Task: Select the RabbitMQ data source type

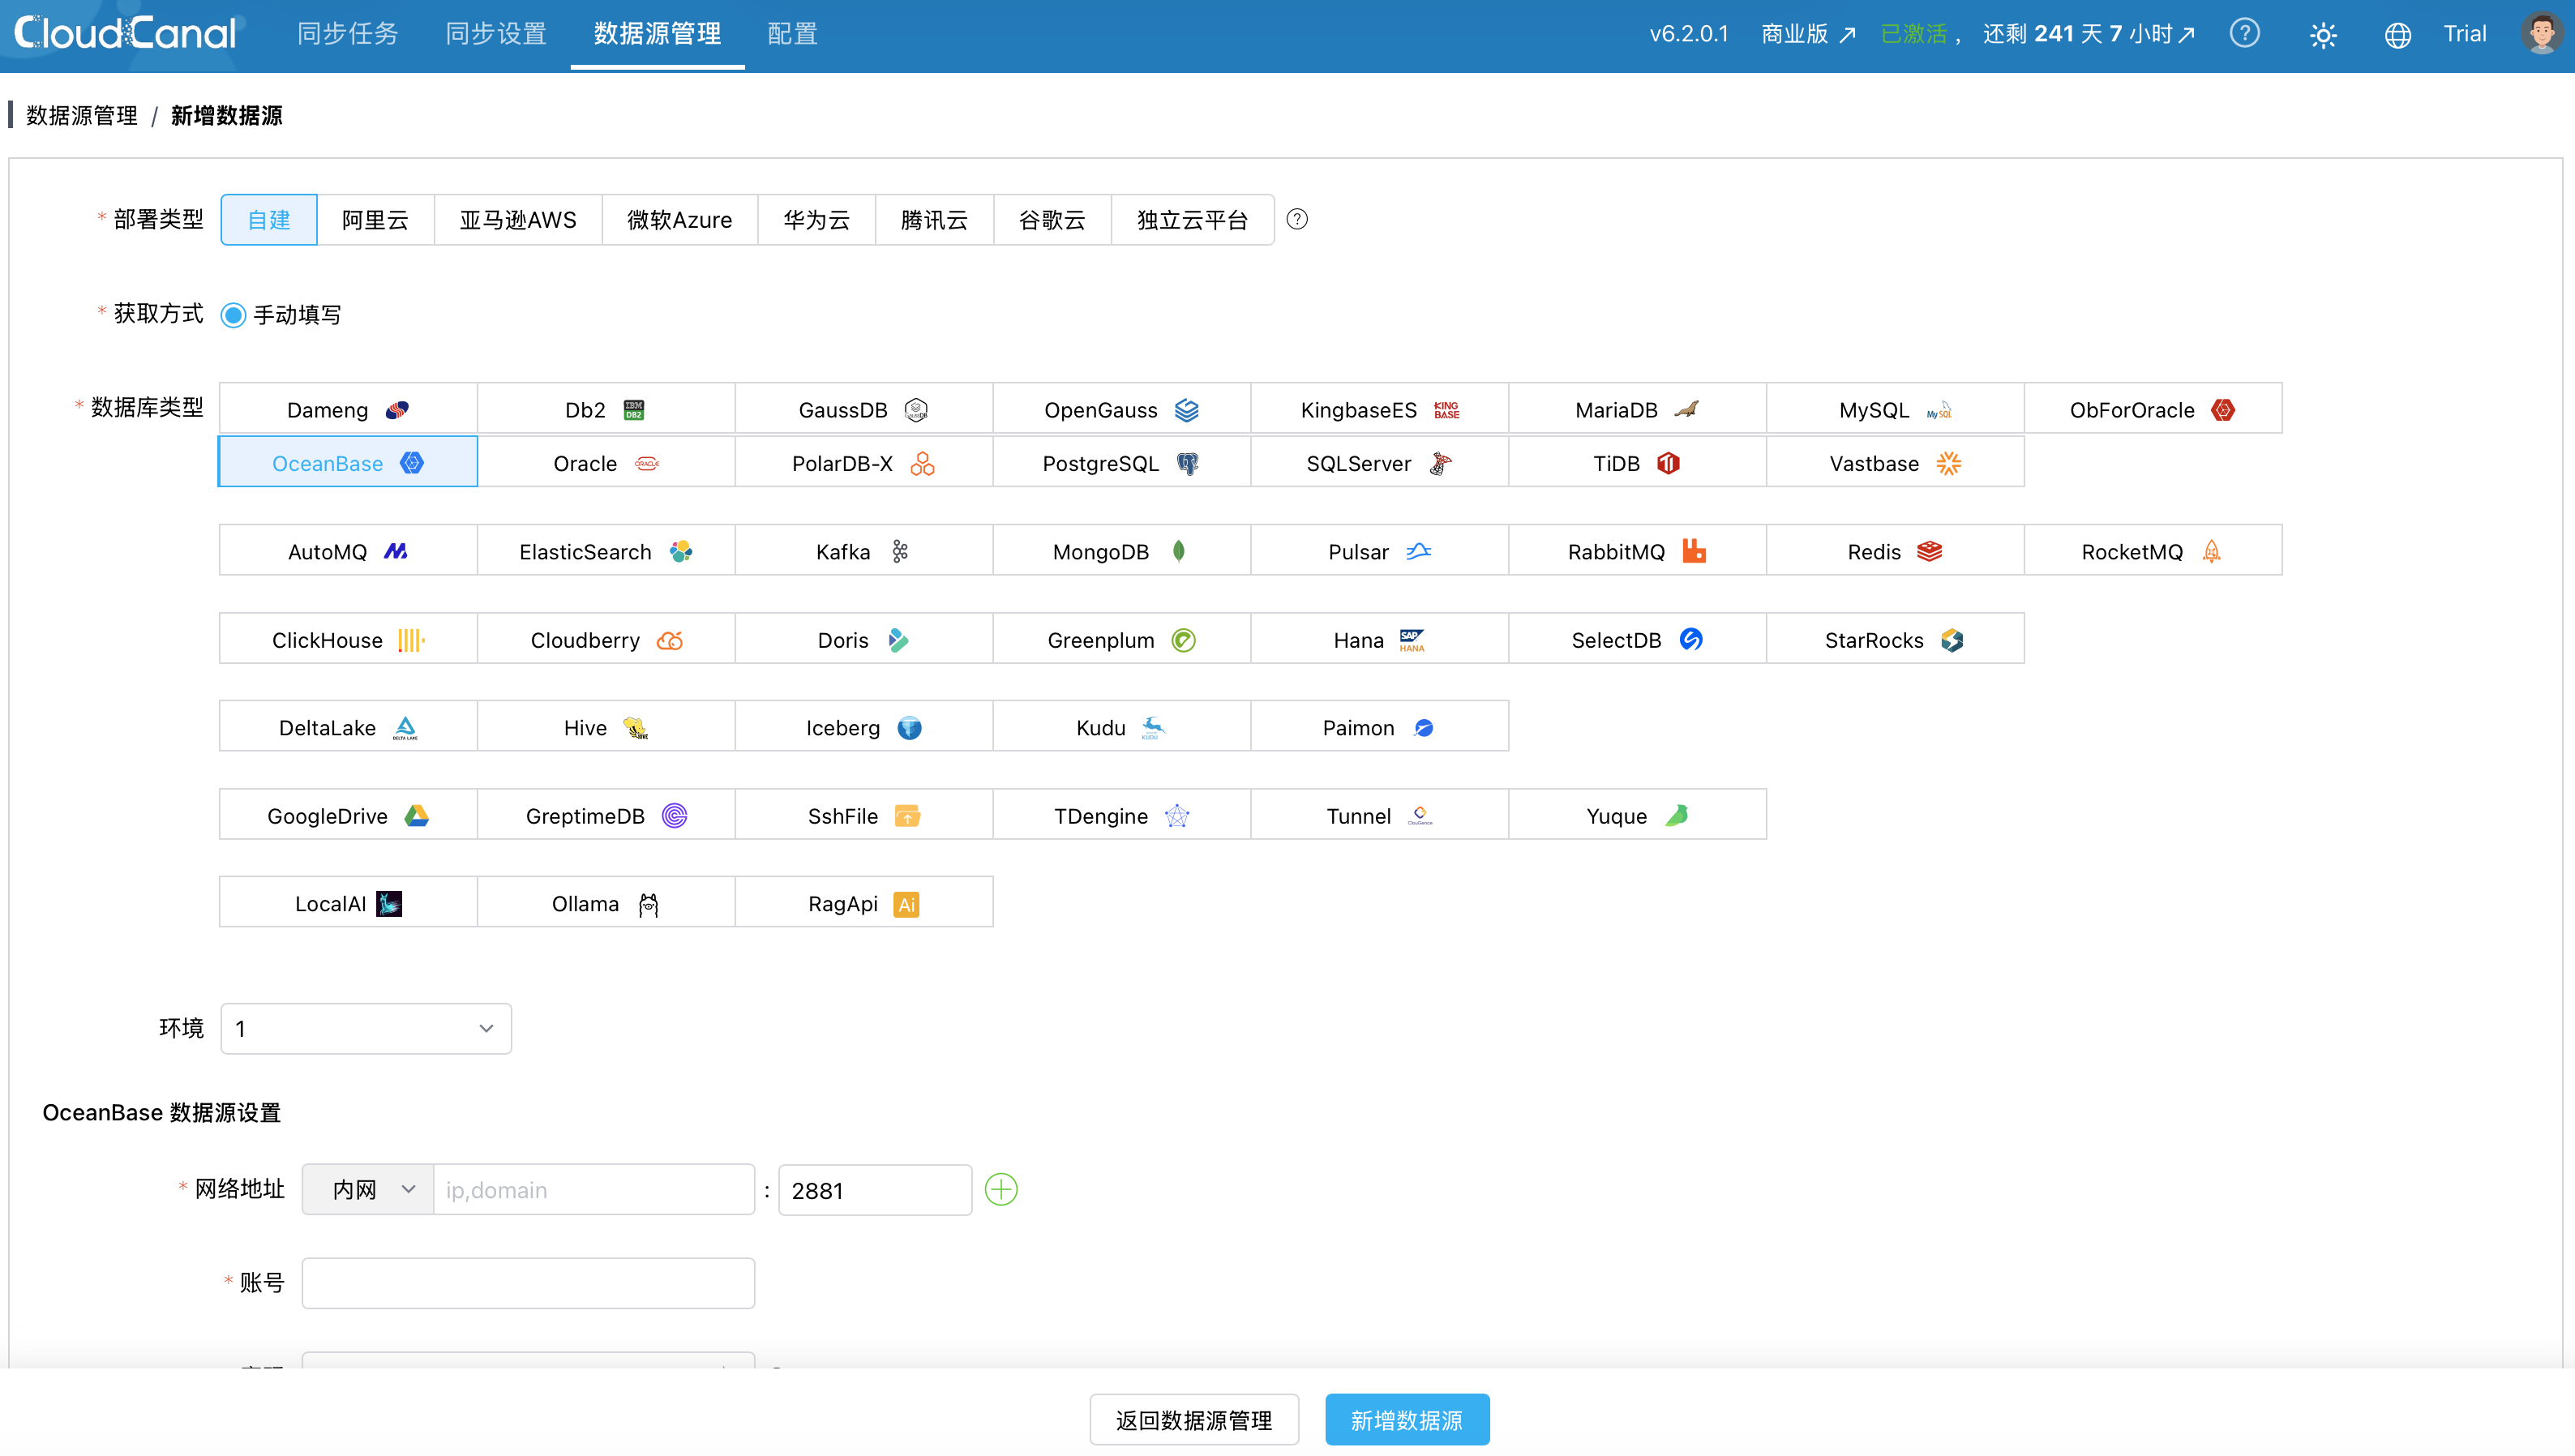Action: 1638,551
